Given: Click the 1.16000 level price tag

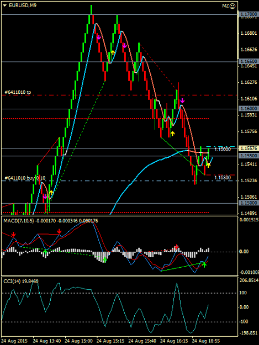Looking at the screenshot, I should pos(249,109).
